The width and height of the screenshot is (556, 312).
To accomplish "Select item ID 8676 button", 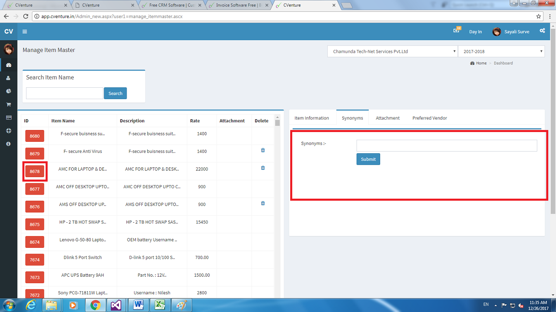I will 35,207.
